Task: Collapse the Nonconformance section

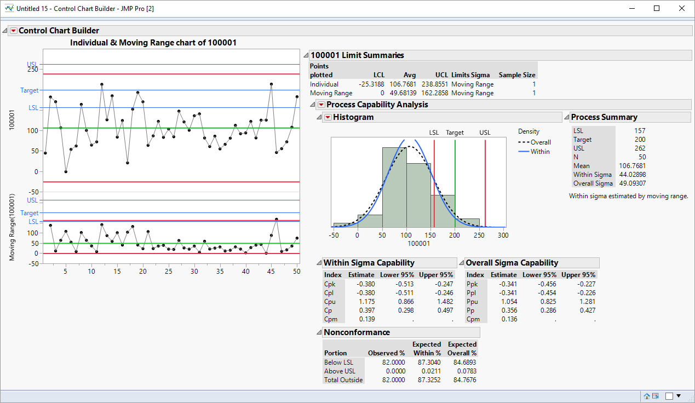Action: (319, 332)
